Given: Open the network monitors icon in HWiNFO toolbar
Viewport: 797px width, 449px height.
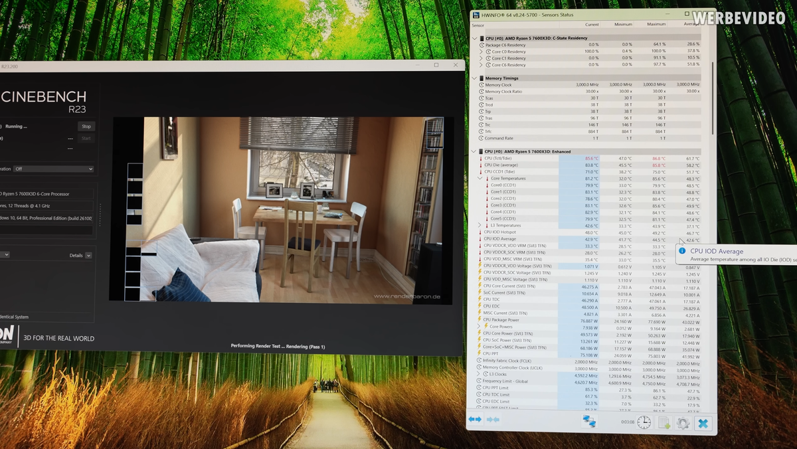Looking at the screenshot, I should (589, 421).
